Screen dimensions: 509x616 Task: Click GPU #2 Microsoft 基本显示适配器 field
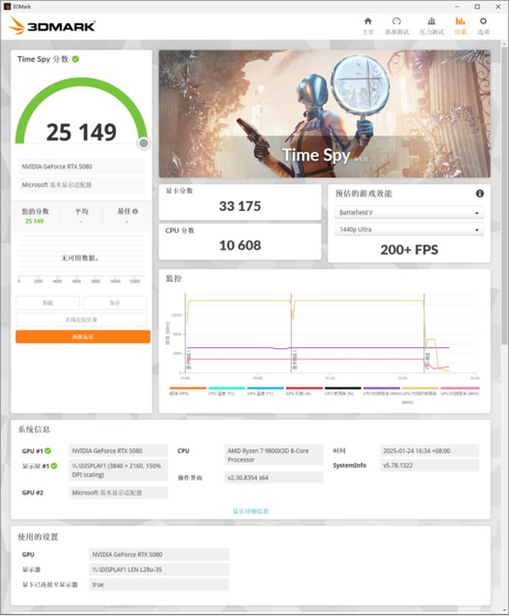pos(118,493)
